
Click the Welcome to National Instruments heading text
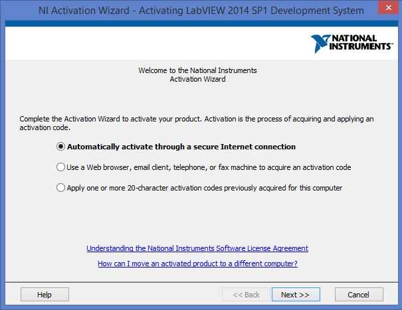pyautogui.click(x=197, y=74)
